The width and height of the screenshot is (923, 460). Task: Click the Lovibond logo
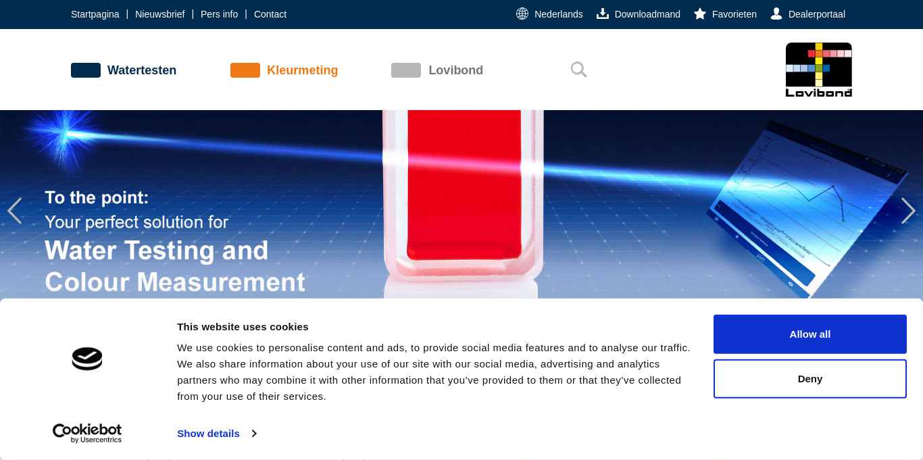click(x=818, y=70)
